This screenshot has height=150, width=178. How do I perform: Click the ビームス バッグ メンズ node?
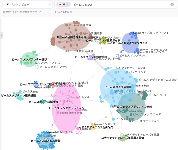pos(116,72)
